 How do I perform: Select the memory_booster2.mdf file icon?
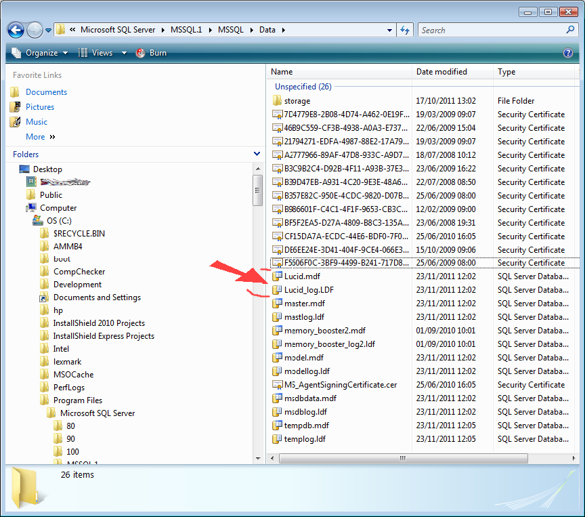point(277,331)
